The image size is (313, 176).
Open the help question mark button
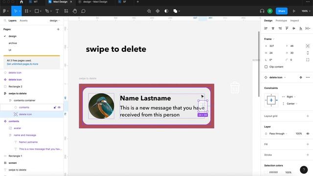[x=304, y=170]
